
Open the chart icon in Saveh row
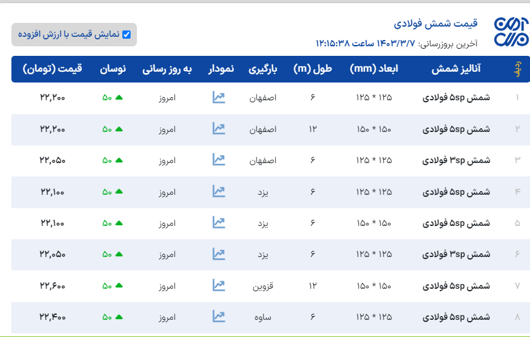point(219,316)
